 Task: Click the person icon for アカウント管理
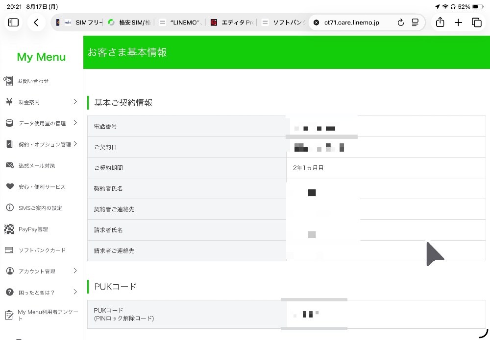coord(10,271)
